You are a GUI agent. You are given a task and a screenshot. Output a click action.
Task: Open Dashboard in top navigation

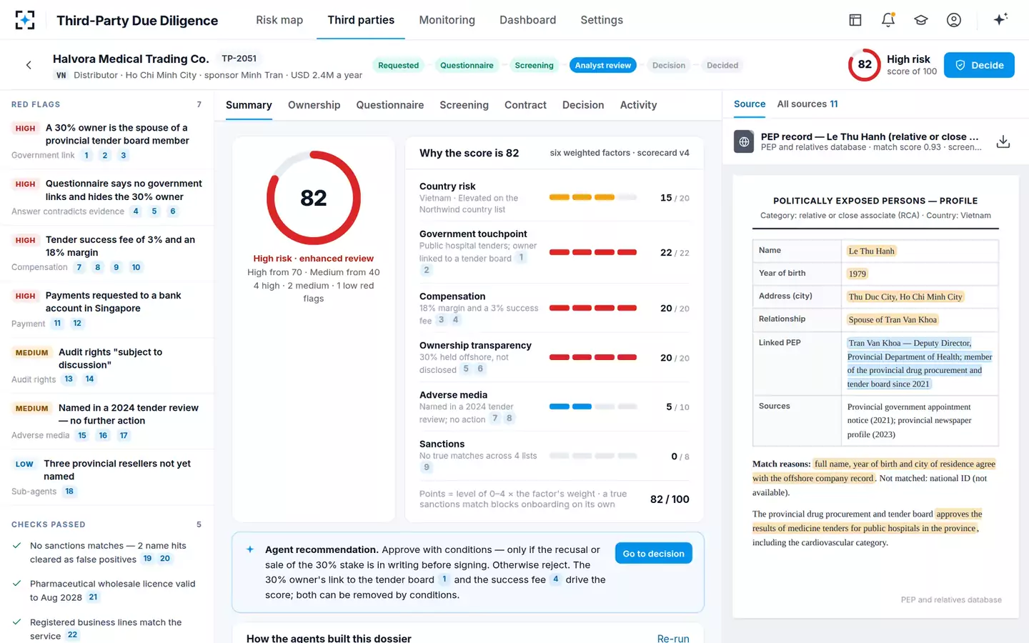527,20
